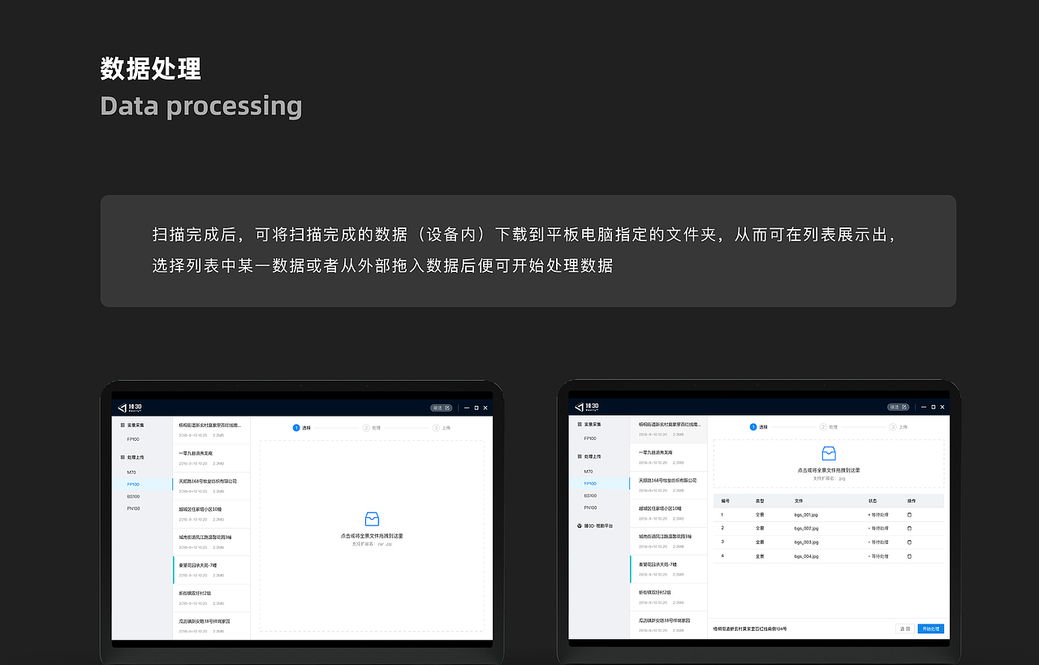Maximize the left tablet app window
This screenshot has height=665, width=1039.
(x=476, y=408)
